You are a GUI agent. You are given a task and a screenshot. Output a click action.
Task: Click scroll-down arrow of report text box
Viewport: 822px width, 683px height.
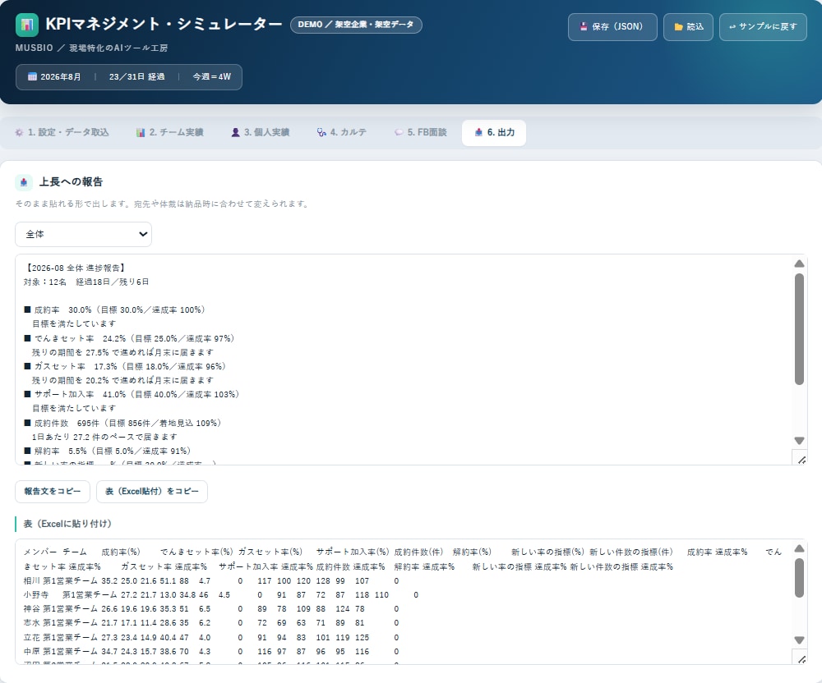[799, 441]
